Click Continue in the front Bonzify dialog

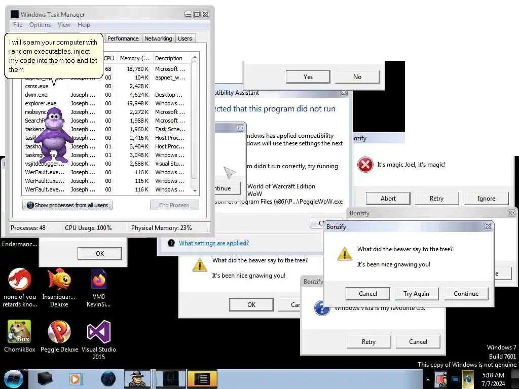click(x=466, y=294)
